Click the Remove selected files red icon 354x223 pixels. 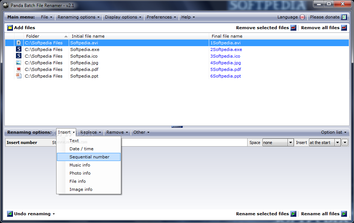pyautogui.click(x=293, y=28)
